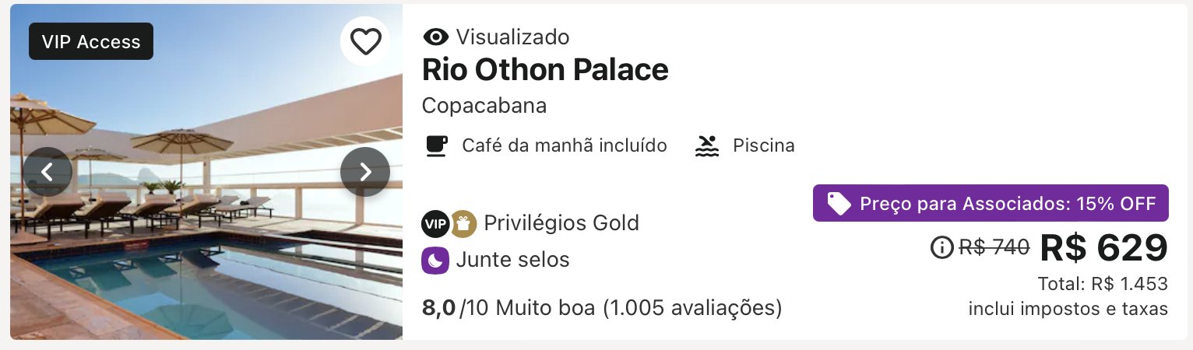
Task: Click the coffee cup breakfast icon
Action: 437,145
